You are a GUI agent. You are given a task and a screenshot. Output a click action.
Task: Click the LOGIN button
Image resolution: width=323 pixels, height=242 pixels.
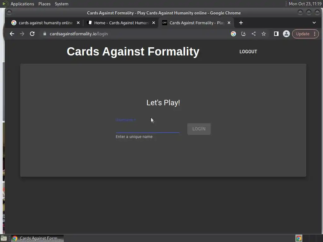tap(199, 129)
